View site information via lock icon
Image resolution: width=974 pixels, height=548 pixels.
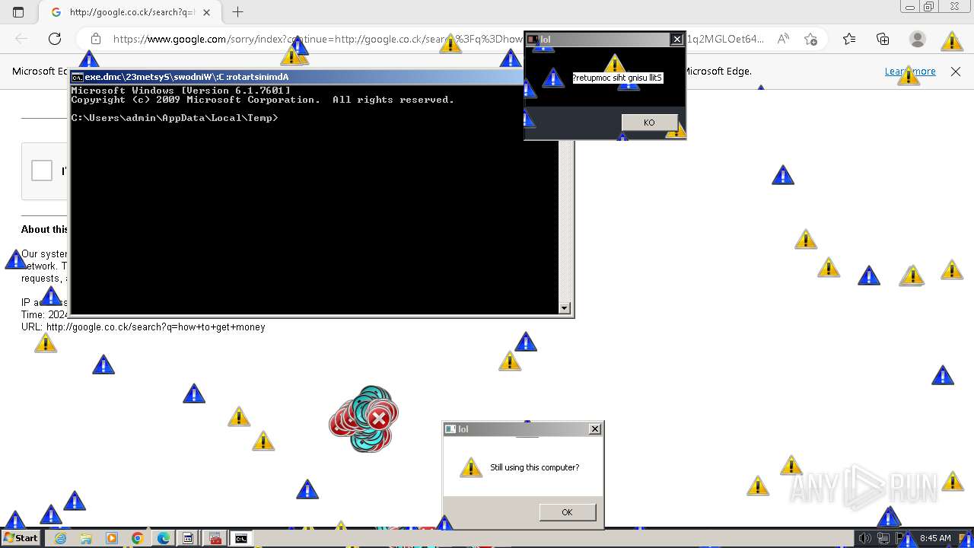pos(96,39)
